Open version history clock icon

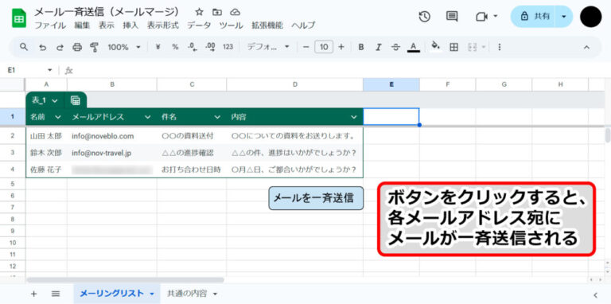(424, 17)
